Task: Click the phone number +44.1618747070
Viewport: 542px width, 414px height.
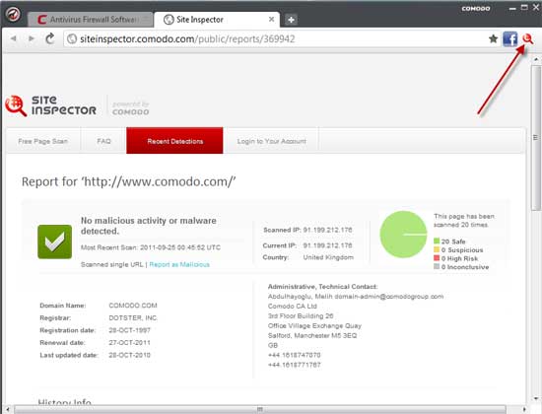Action: tap(295, 355)
